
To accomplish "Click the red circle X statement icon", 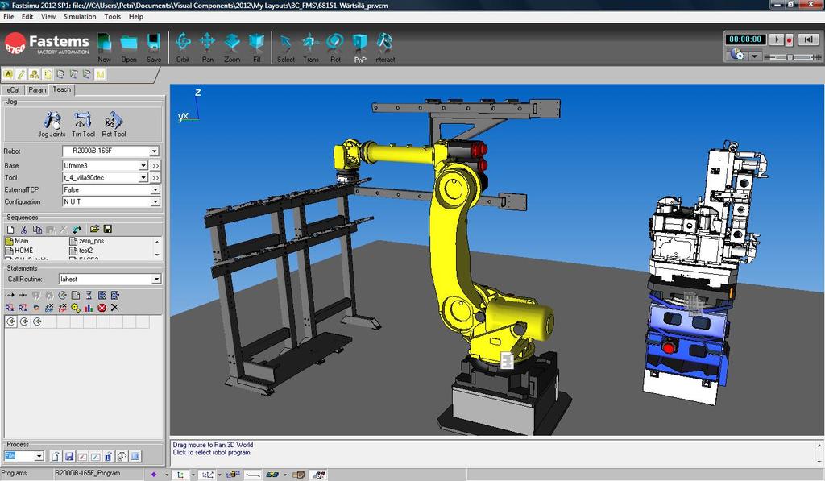I will [102, 308].
